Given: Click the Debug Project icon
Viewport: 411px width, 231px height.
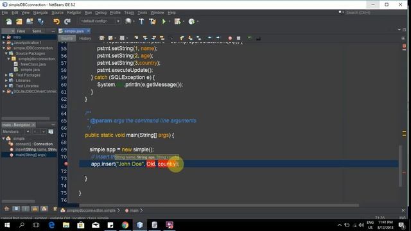Looking at the screenshot, I should [x=177, y=21].
